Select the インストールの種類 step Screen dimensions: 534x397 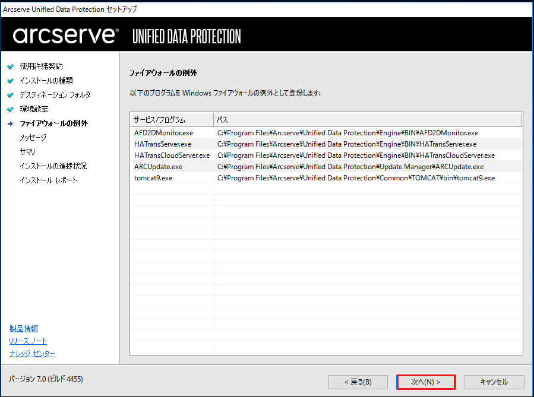click(x=46, y=81)
